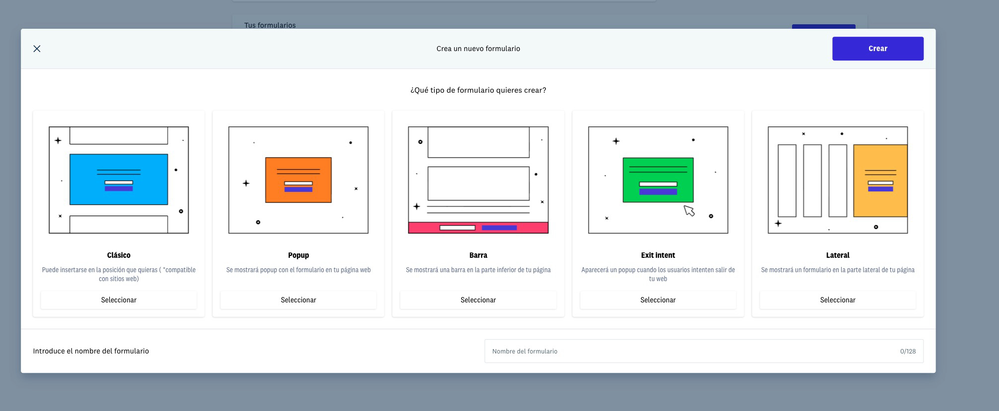Select the Clásico form illustration
The width and height of the screenshot is (999, 411).
[119, 180]
